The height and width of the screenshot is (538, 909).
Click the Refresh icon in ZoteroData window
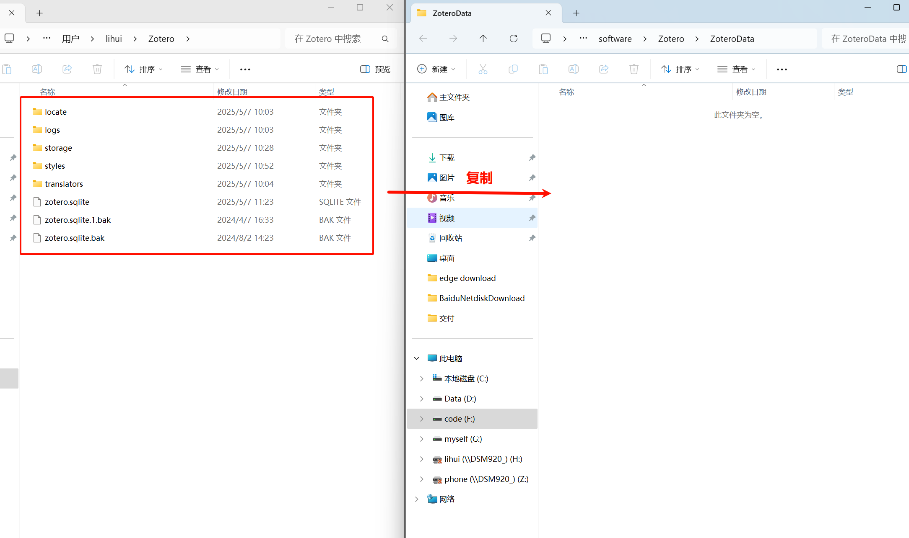(513, 39)
